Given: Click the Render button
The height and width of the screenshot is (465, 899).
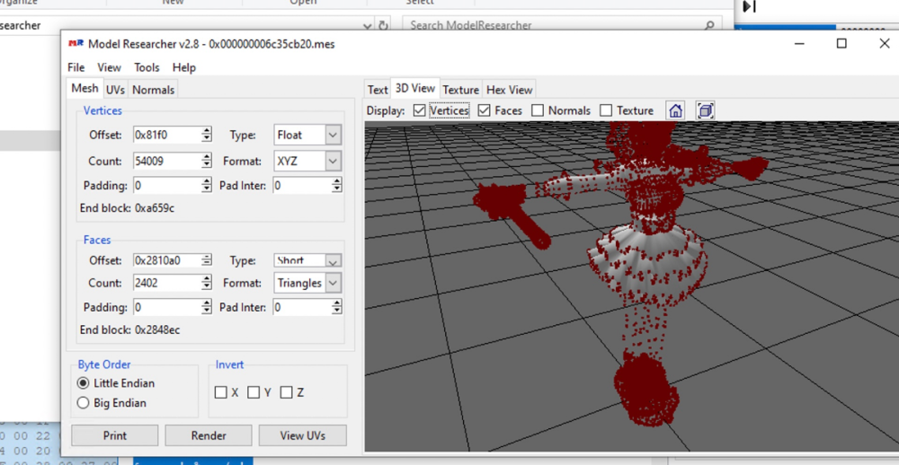Looking at the screenshot, I should coord(209,435).
